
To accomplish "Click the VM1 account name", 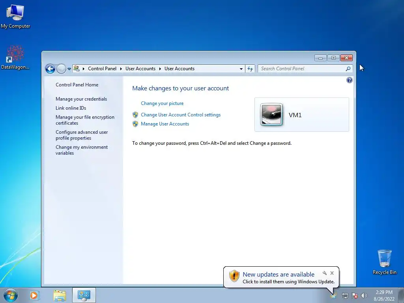I will [x=295, y=115].
